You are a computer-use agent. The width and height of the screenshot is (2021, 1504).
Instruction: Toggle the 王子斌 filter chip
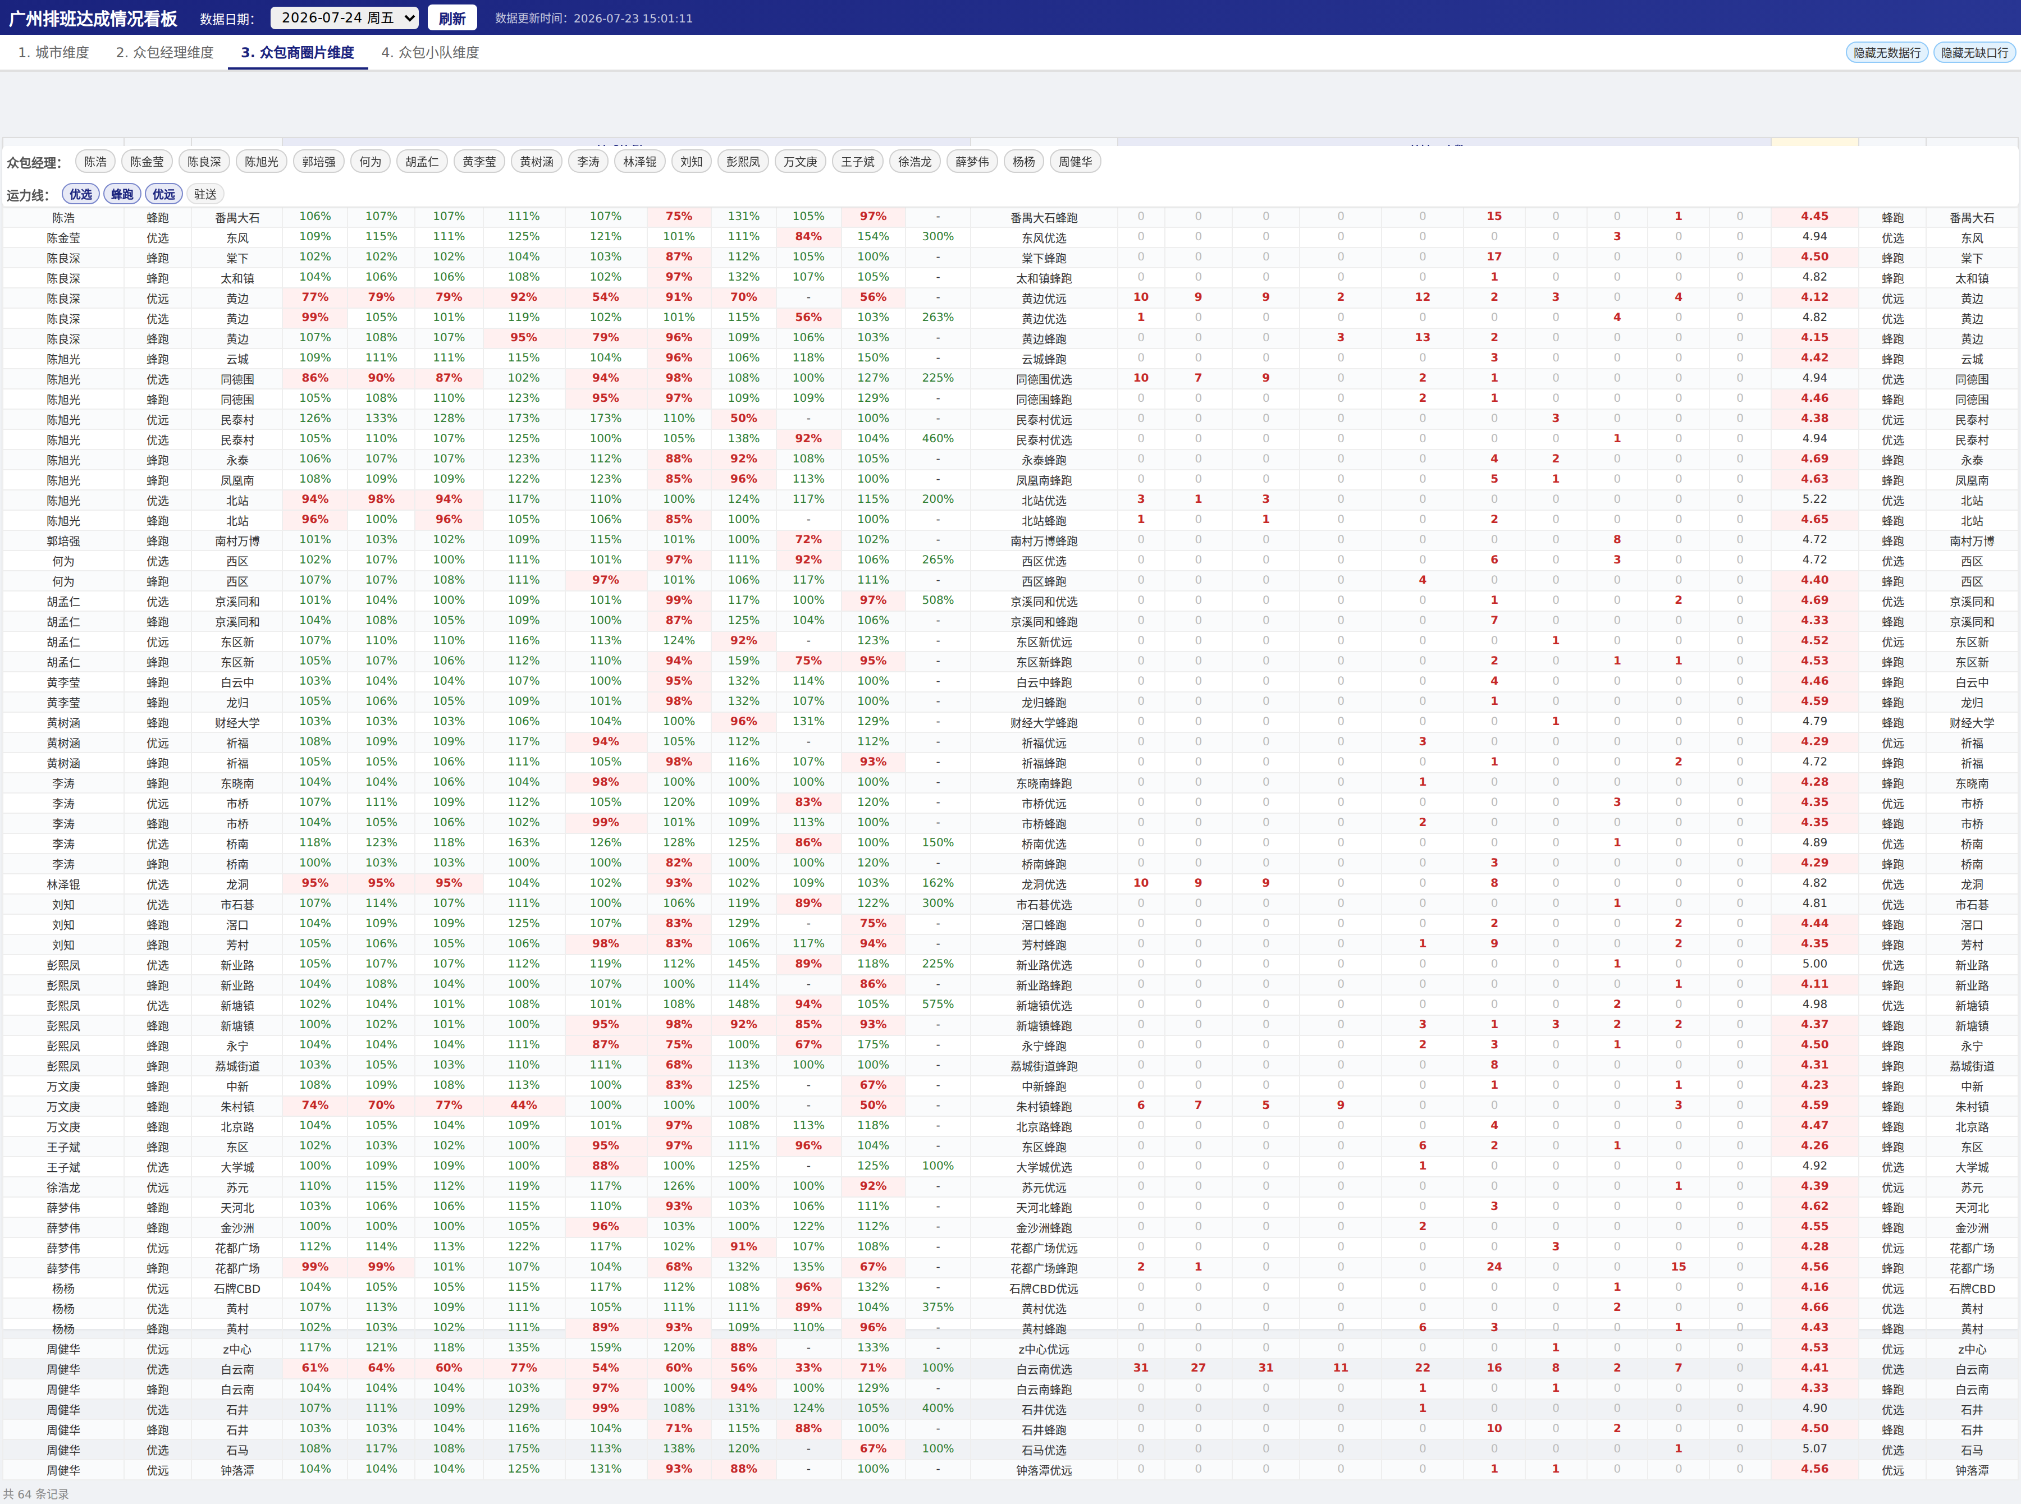click(x=858, y=162)
